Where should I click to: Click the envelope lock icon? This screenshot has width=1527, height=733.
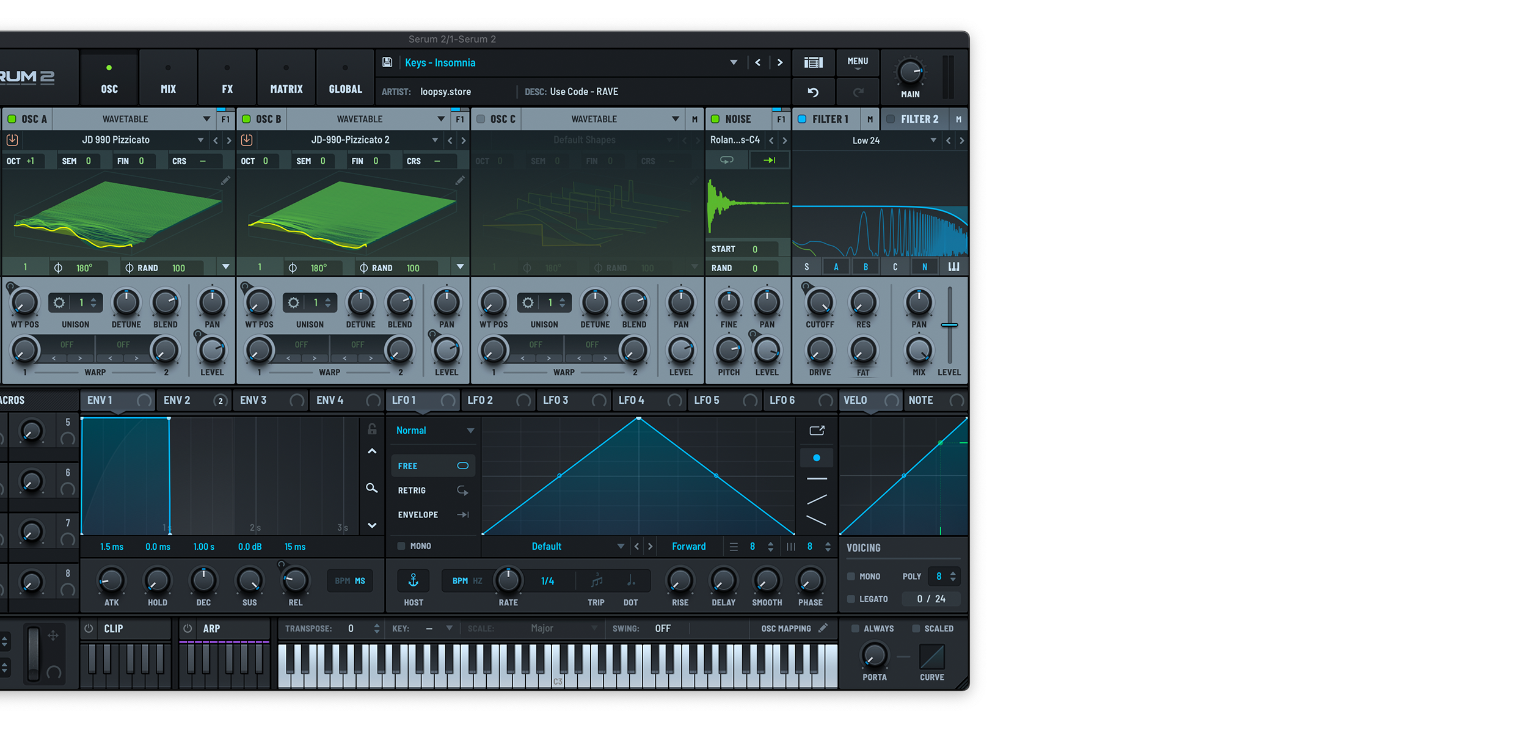point(371,429)
